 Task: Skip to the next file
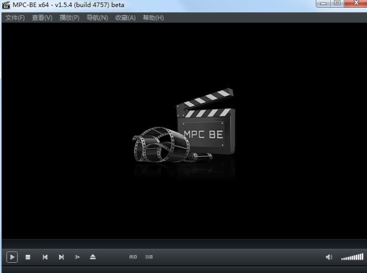pos(61,257)
